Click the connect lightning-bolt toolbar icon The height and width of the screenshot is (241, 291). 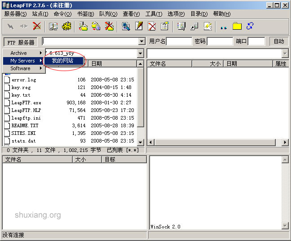10,27
